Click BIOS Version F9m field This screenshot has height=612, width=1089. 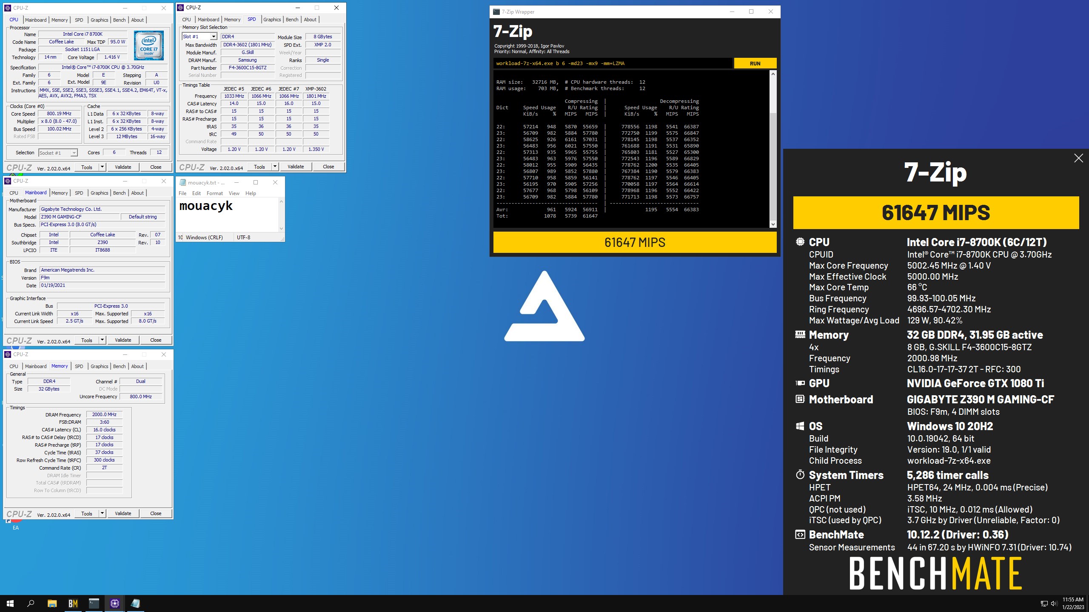tap(102, 278)
